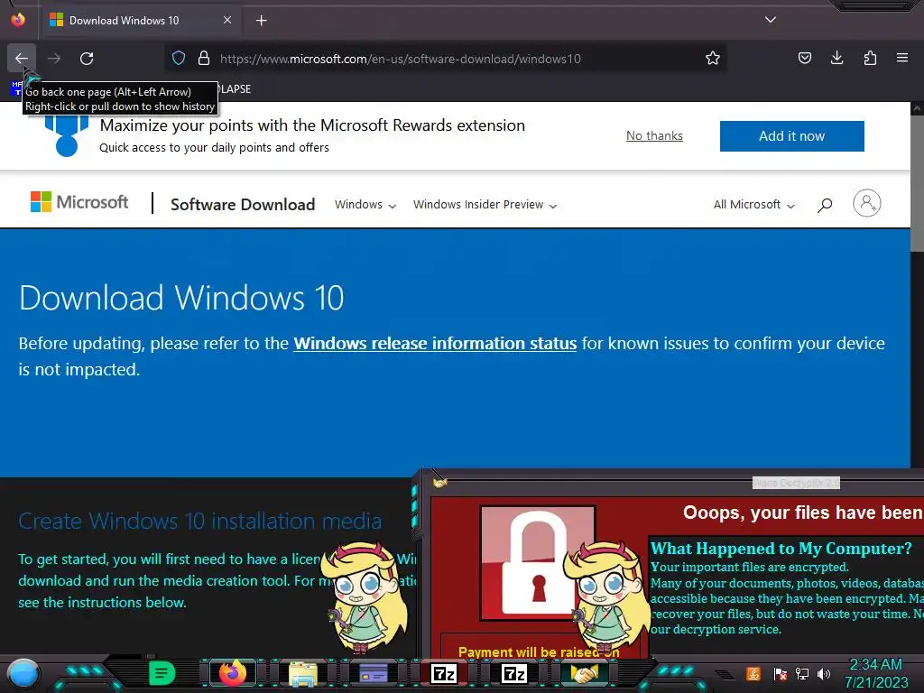Dismiss Rewards banner with No thanks
924x693 pixels.
(x=654, y=135)
